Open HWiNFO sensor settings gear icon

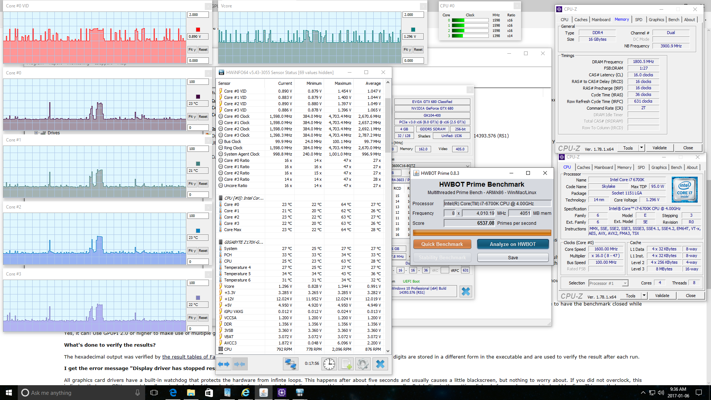pyautogui.click(x=363, y=364)
